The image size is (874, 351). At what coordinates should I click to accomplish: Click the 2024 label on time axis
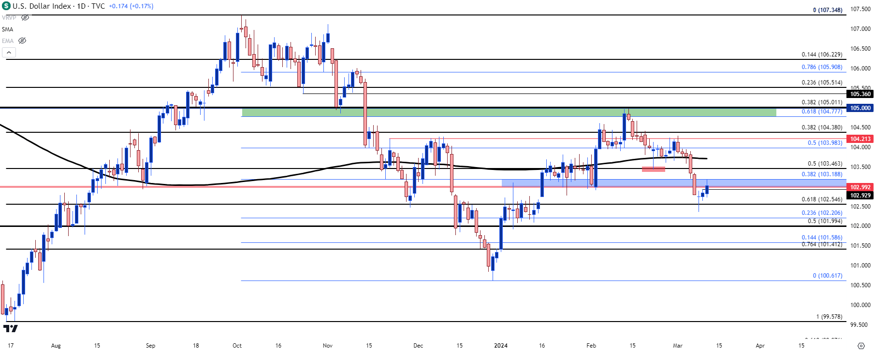click(501, 346)
